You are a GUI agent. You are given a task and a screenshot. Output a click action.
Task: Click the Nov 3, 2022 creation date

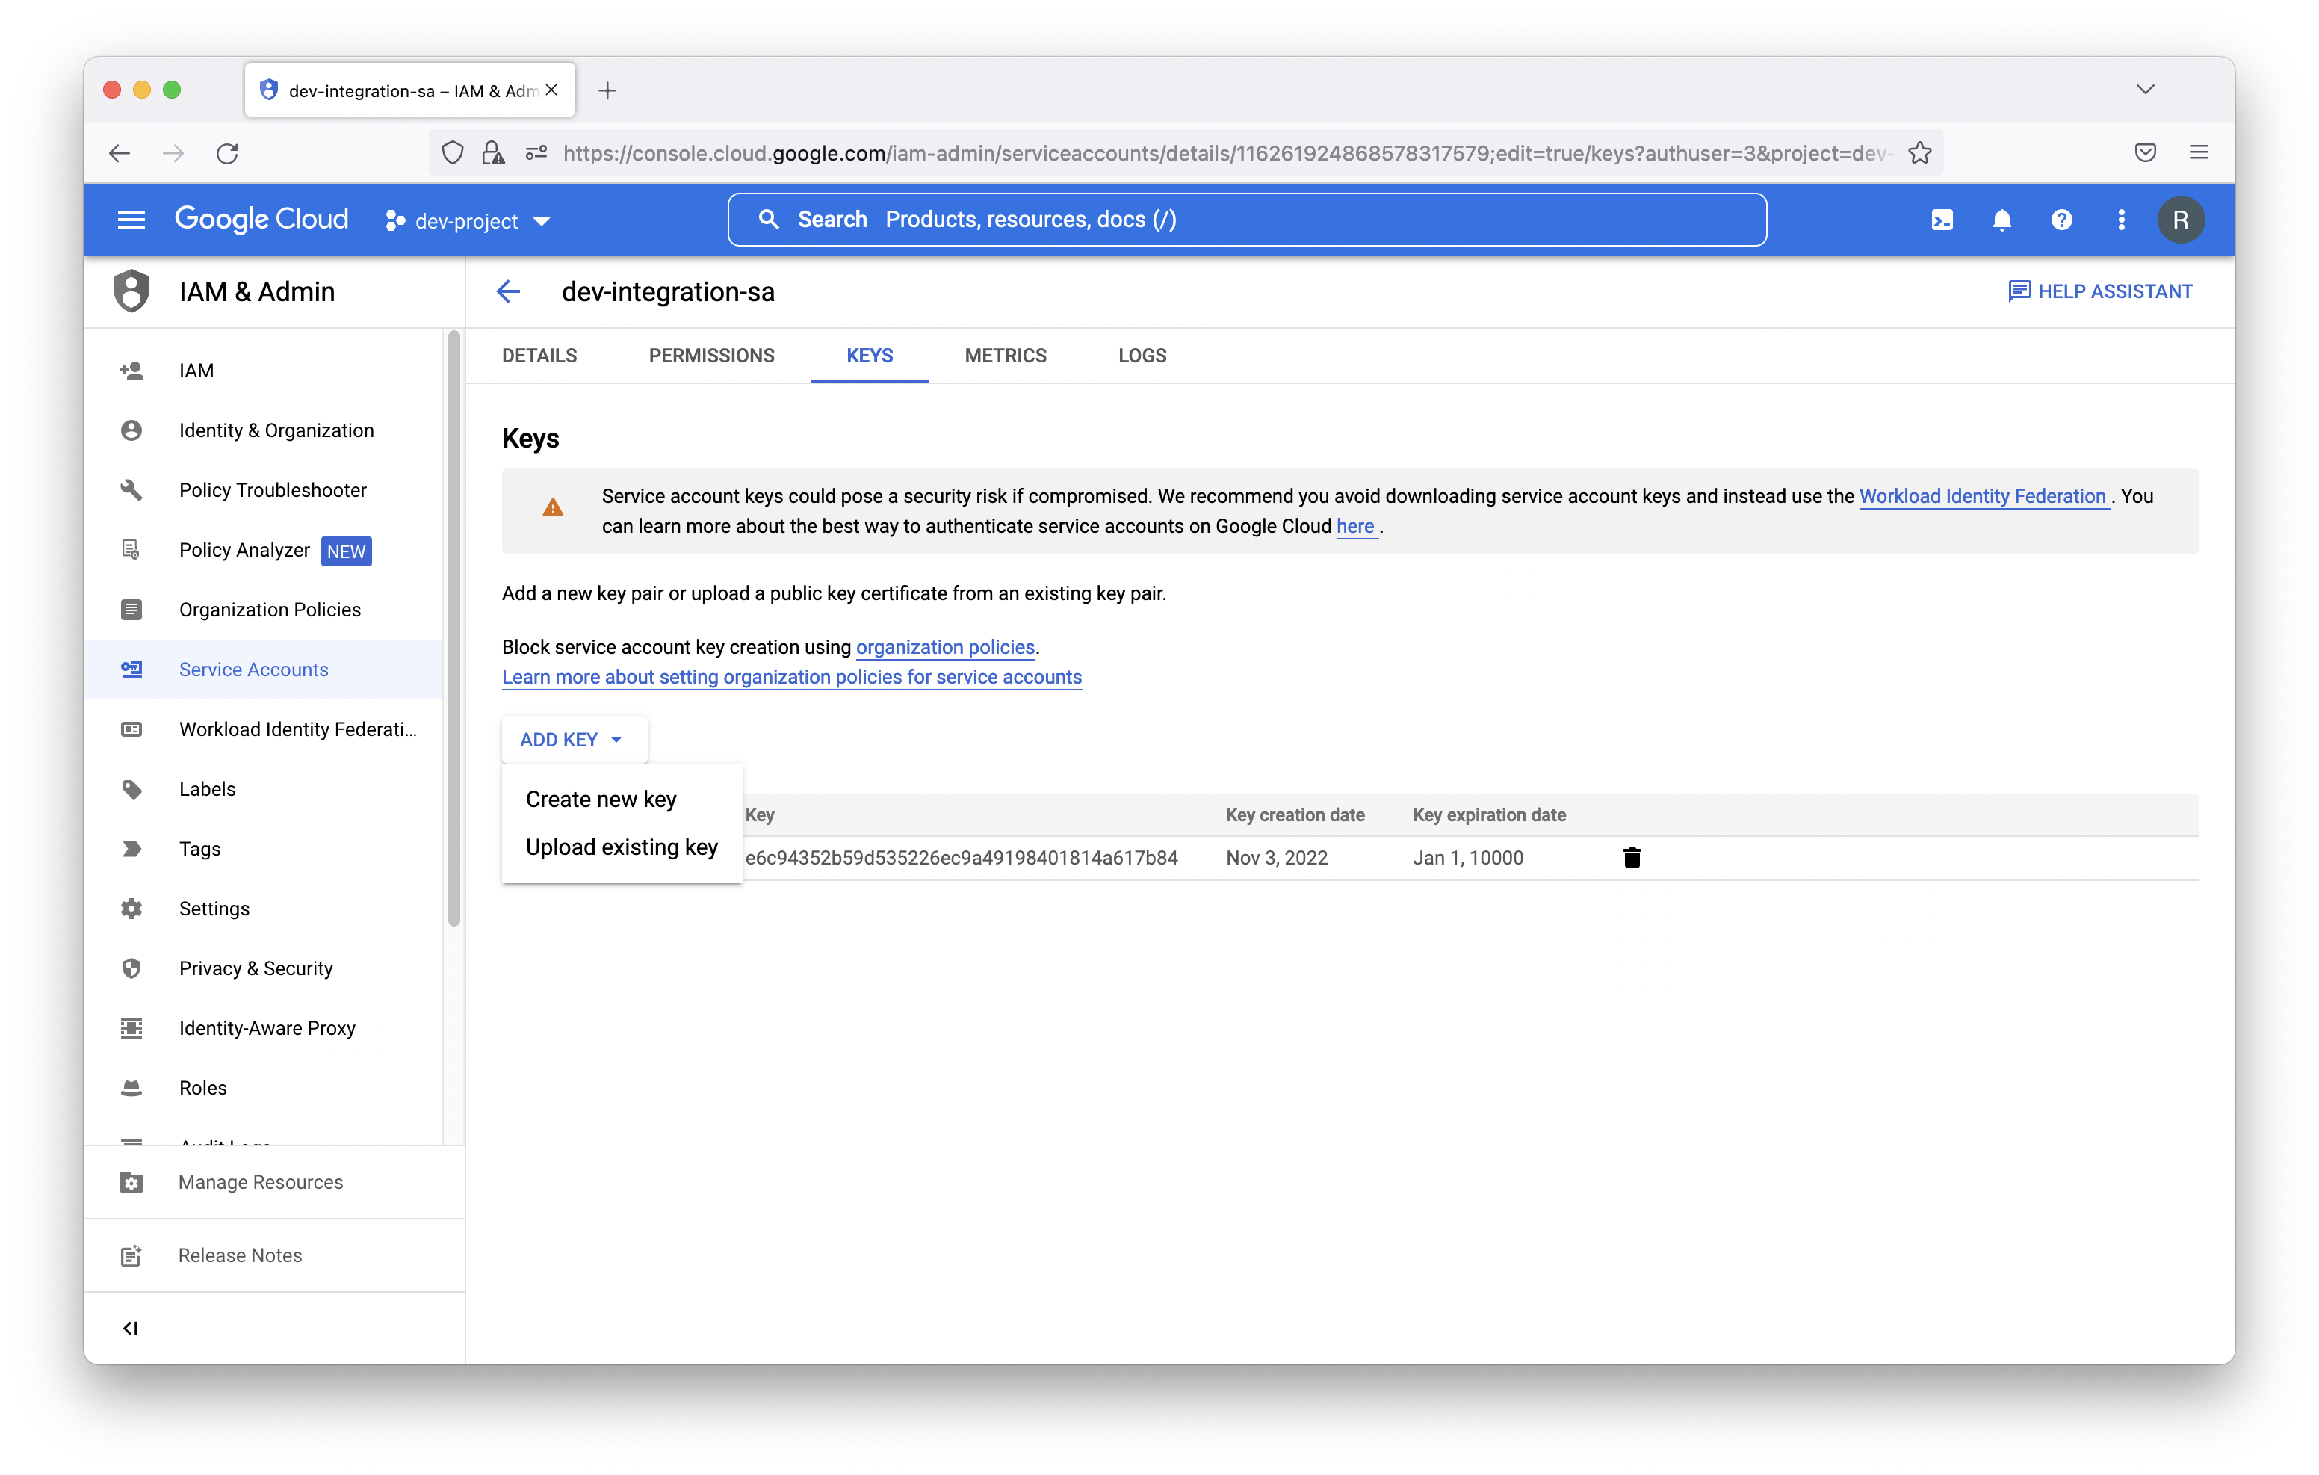[x=1276, y=858]
